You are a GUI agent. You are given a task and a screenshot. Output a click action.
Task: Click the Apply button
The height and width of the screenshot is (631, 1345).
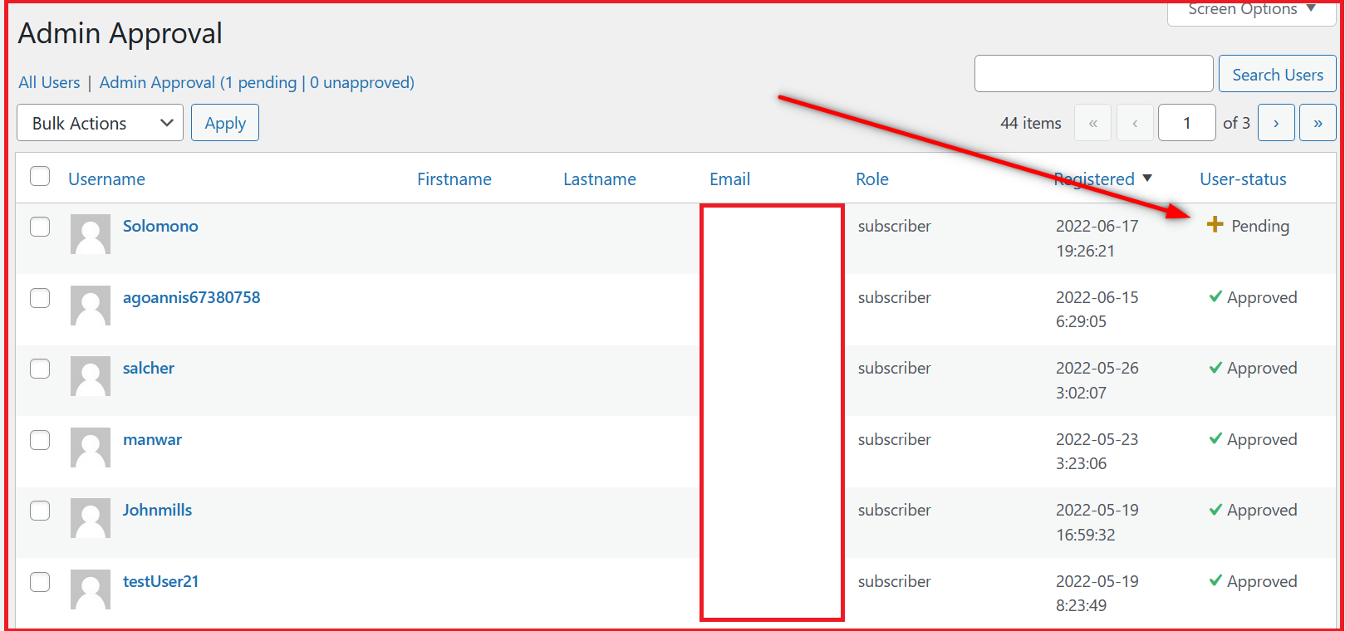tap(225, 123)
